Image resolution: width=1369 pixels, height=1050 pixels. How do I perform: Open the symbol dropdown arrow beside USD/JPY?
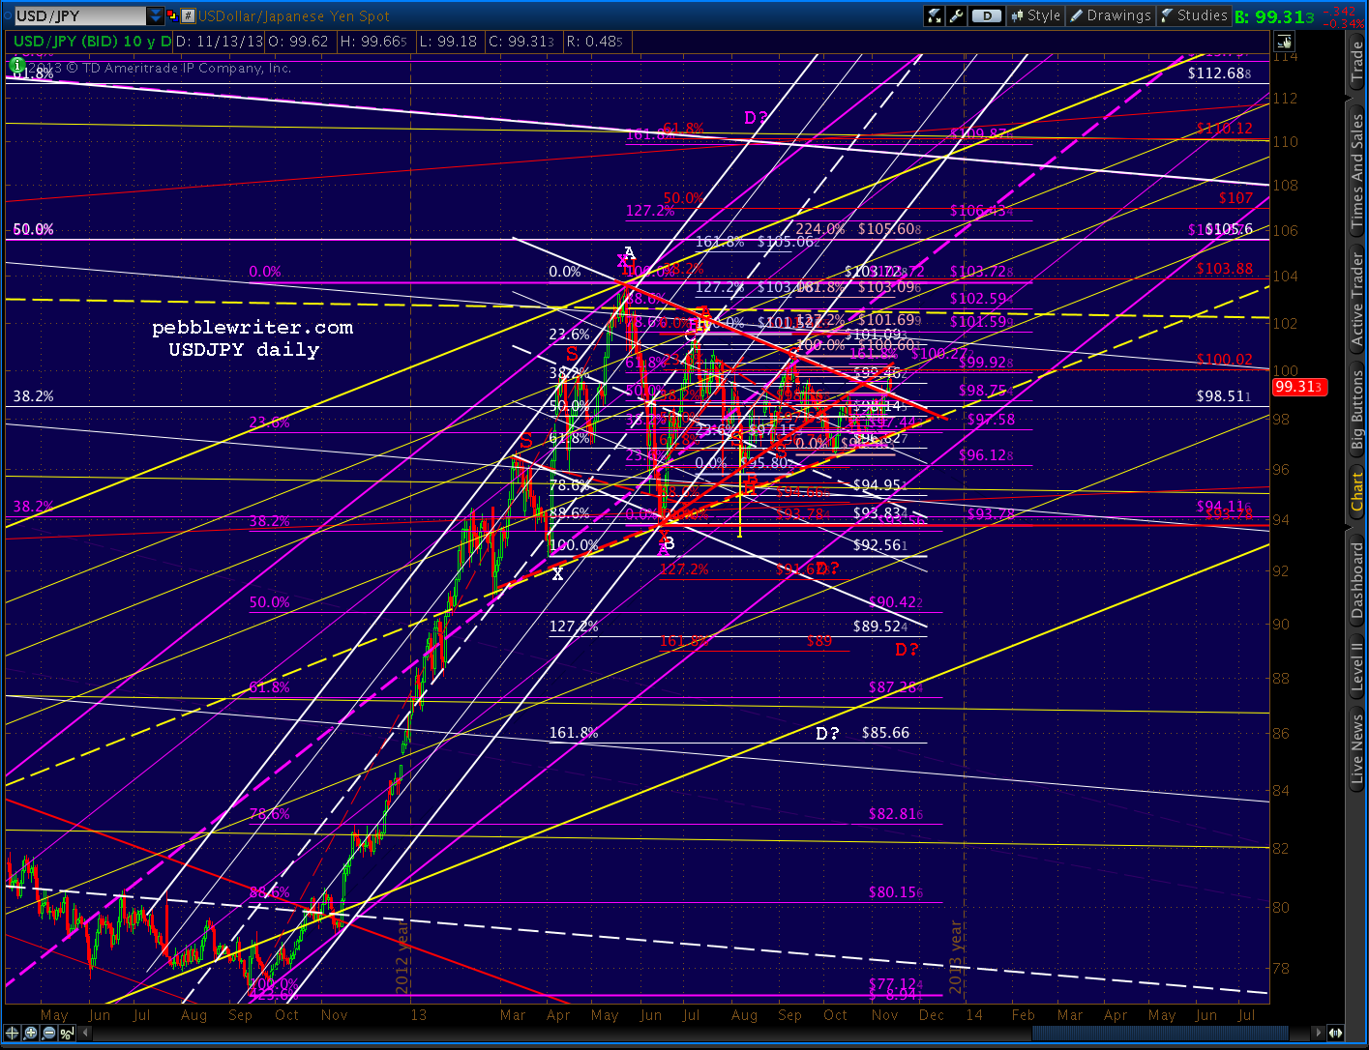(x=156, y=15)
